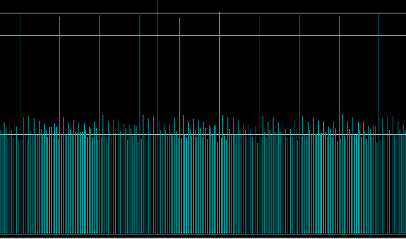Click where the vertical cursor meets the top horizontal line
Image resolution: width=406 pixels, height=239 pixels.
[157, 13]
